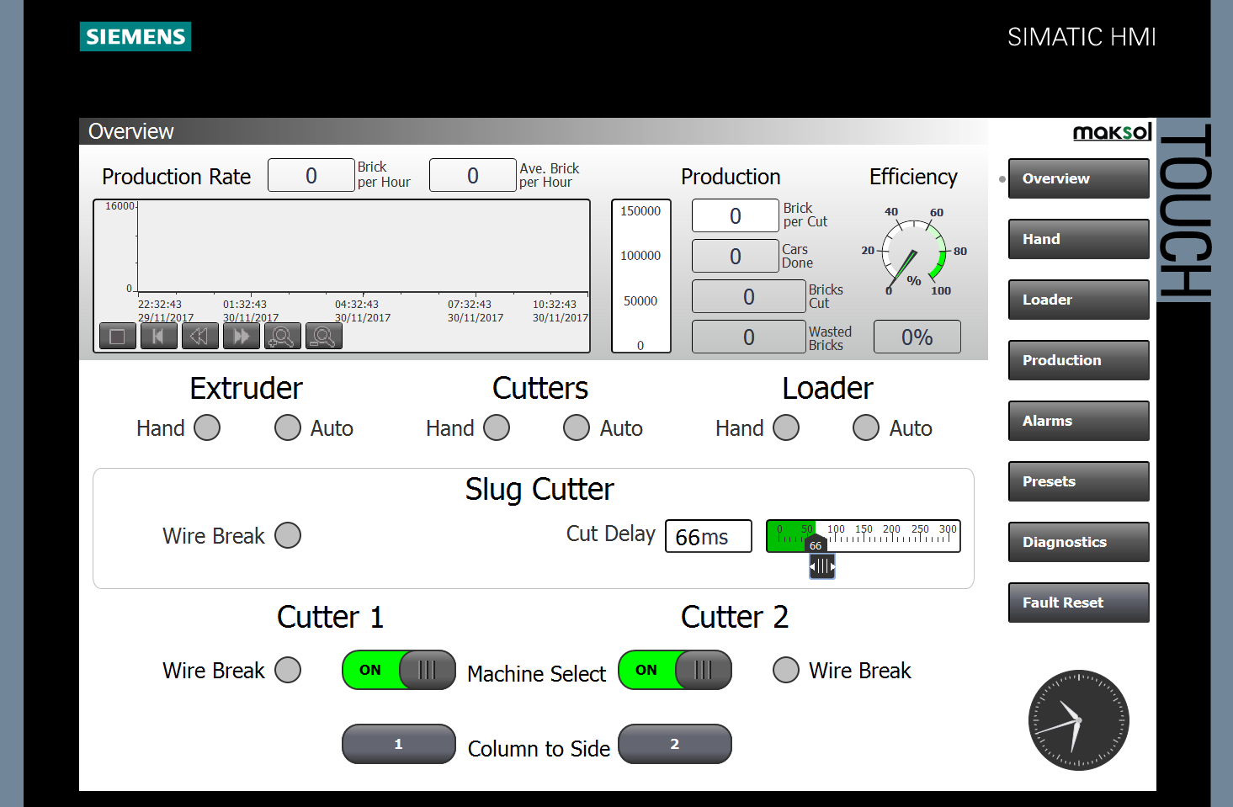
Task: Click the Cutter 2 Wire Break indicator
Action: tap(786, 670)
